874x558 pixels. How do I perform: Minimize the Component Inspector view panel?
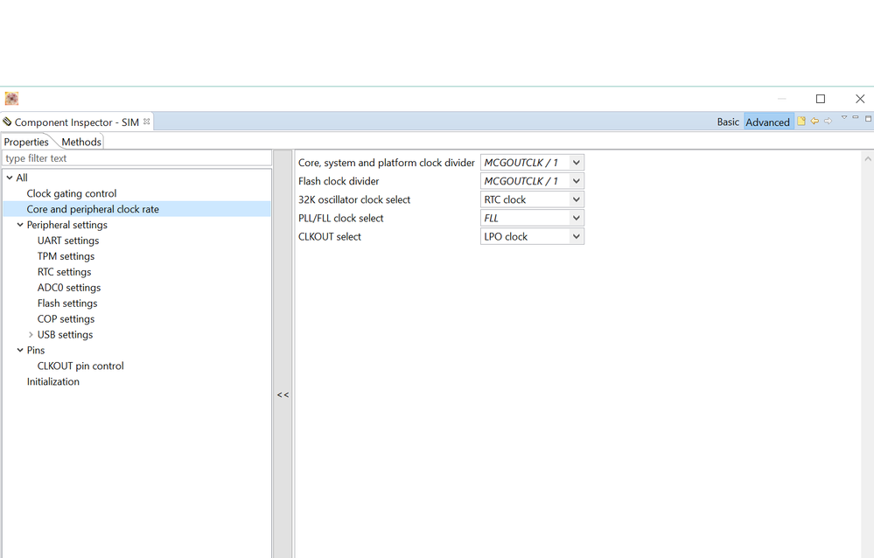pyautogui.click(x=856, y=117)
